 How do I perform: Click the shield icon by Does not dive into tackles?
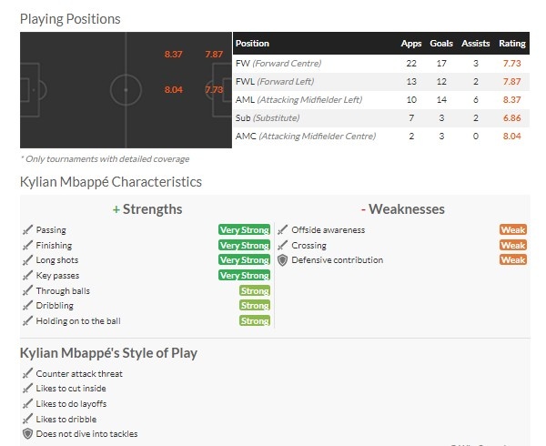(27, 434)
